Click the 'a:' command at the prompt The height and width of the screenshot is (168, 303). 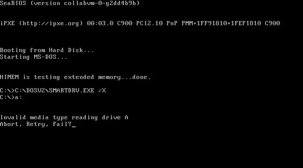tap(19, 97)
